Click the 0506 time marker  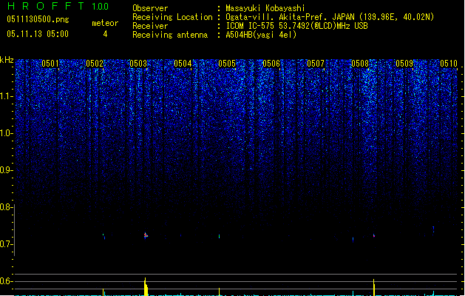coord(271,63)
